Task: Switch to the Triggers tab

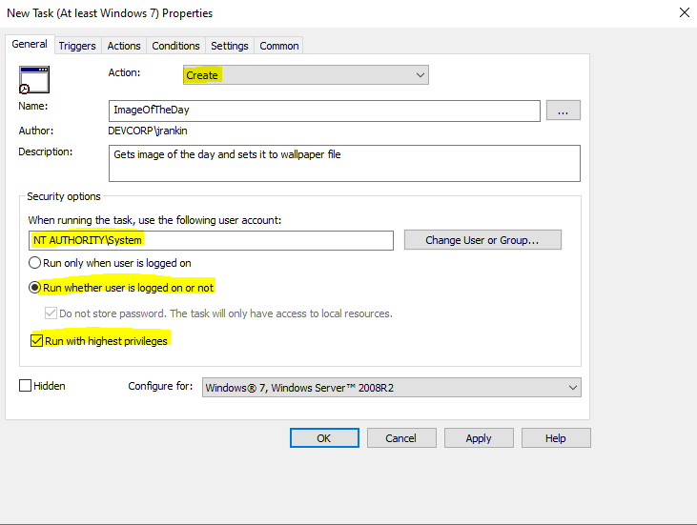Action: (77, 46)
